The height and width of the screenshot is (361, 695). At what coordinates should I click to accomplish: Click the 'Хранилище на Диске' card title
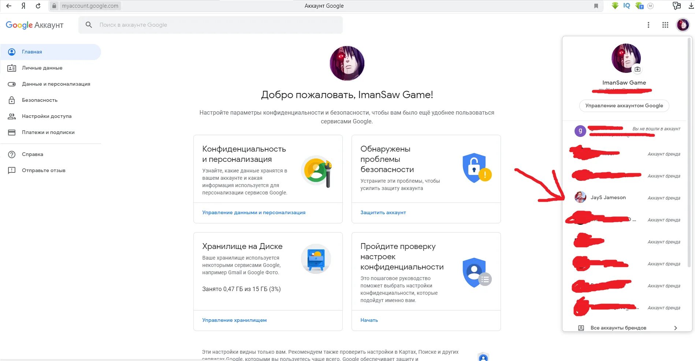(x=242, y=246)
